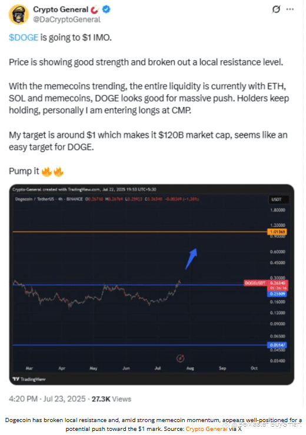The width and height of the screenshot is (306, 435).
Task: Click the 27.3K Views count
Action: 111,399
